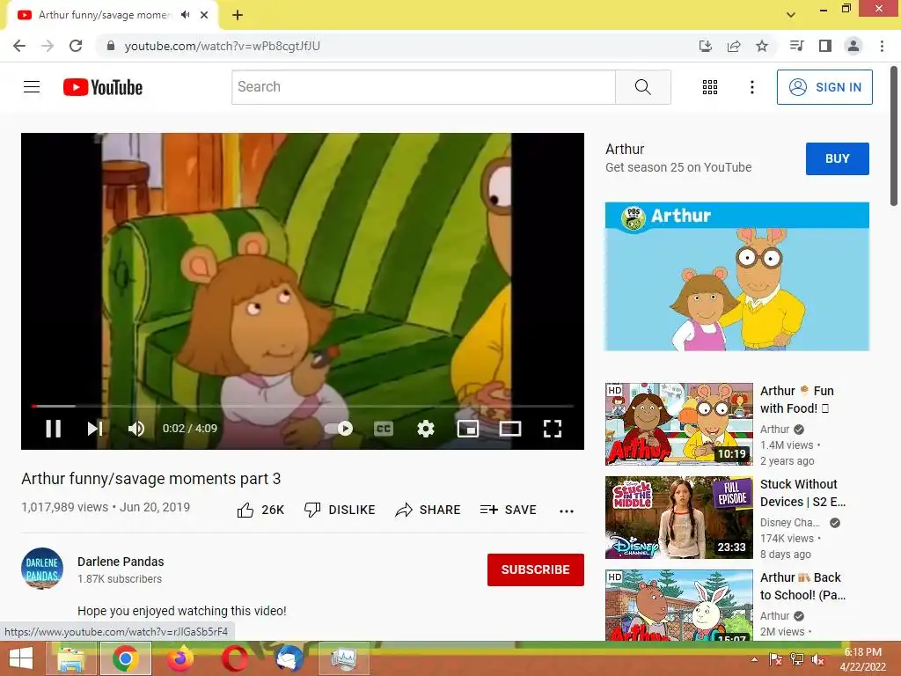
Task: Toggle the autoplay switch
Action: [x=339, y=429]
